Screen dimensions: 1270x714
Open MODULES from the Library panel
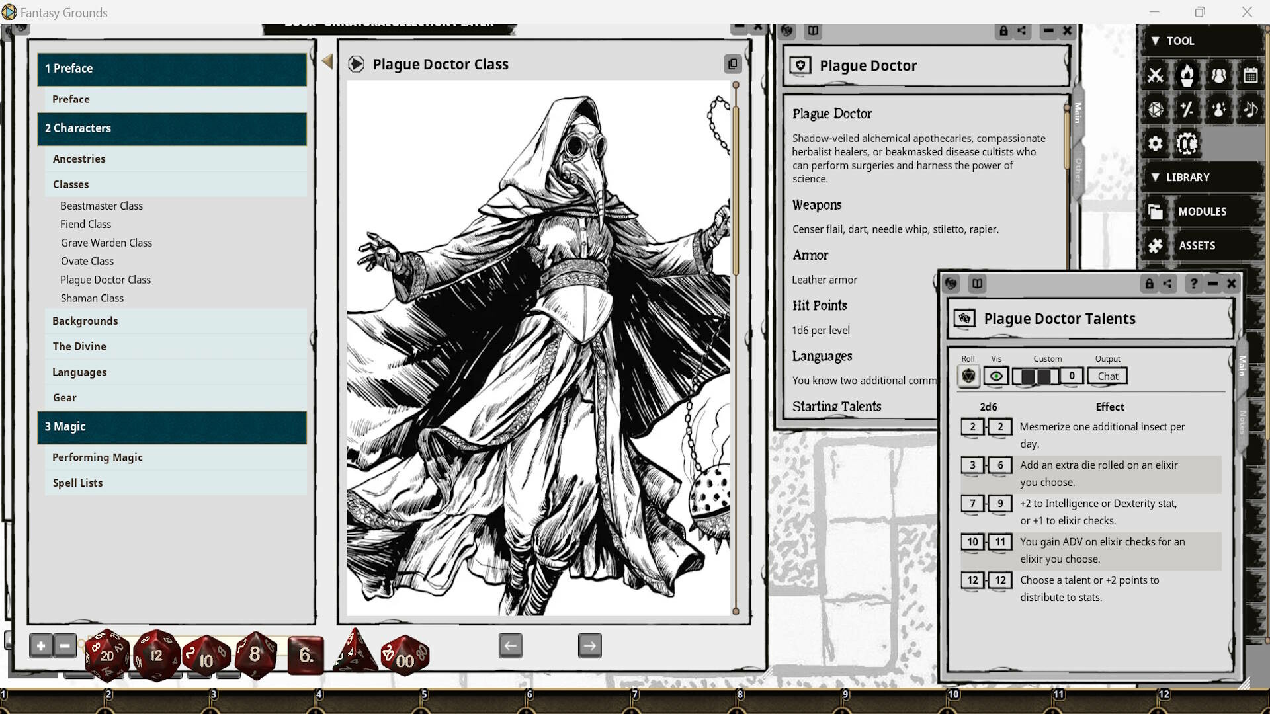click(x=1201, y=211)
